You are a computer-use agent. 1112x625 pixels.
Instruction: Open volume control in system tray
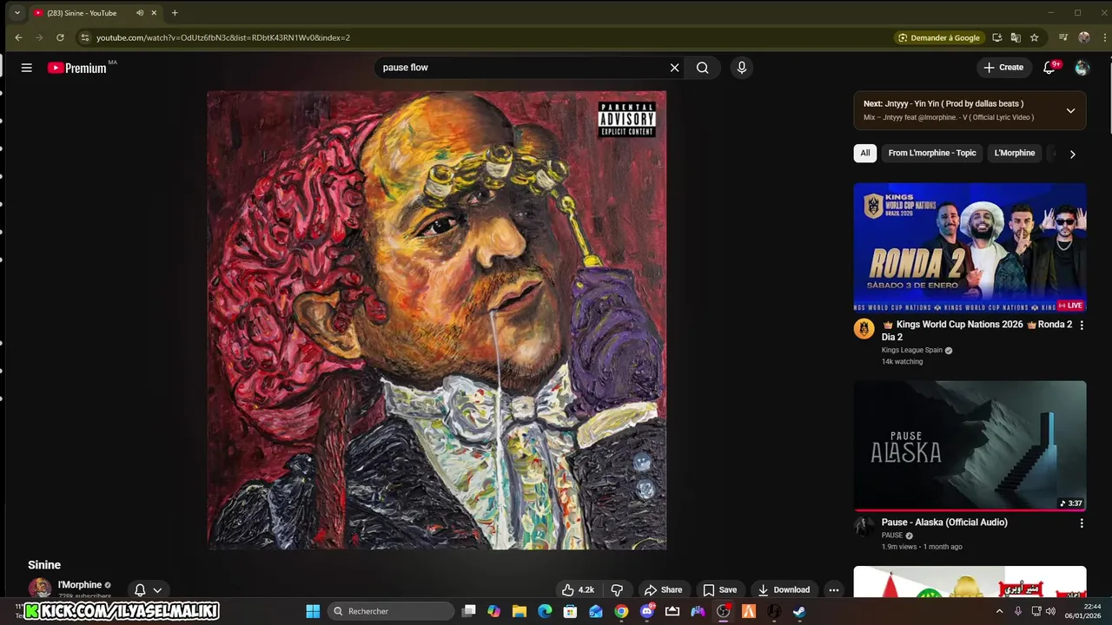[x=1050, y=611]
